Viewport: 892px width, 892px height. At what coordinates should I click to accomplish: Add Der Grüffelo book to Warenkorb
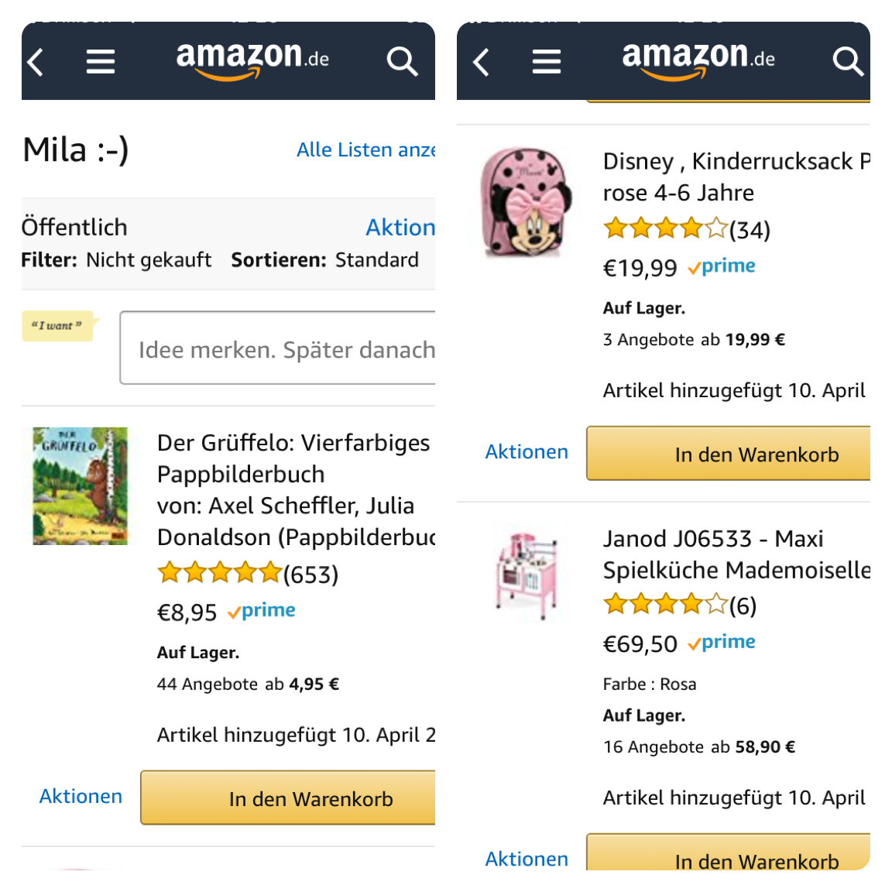tap(288, 798)
